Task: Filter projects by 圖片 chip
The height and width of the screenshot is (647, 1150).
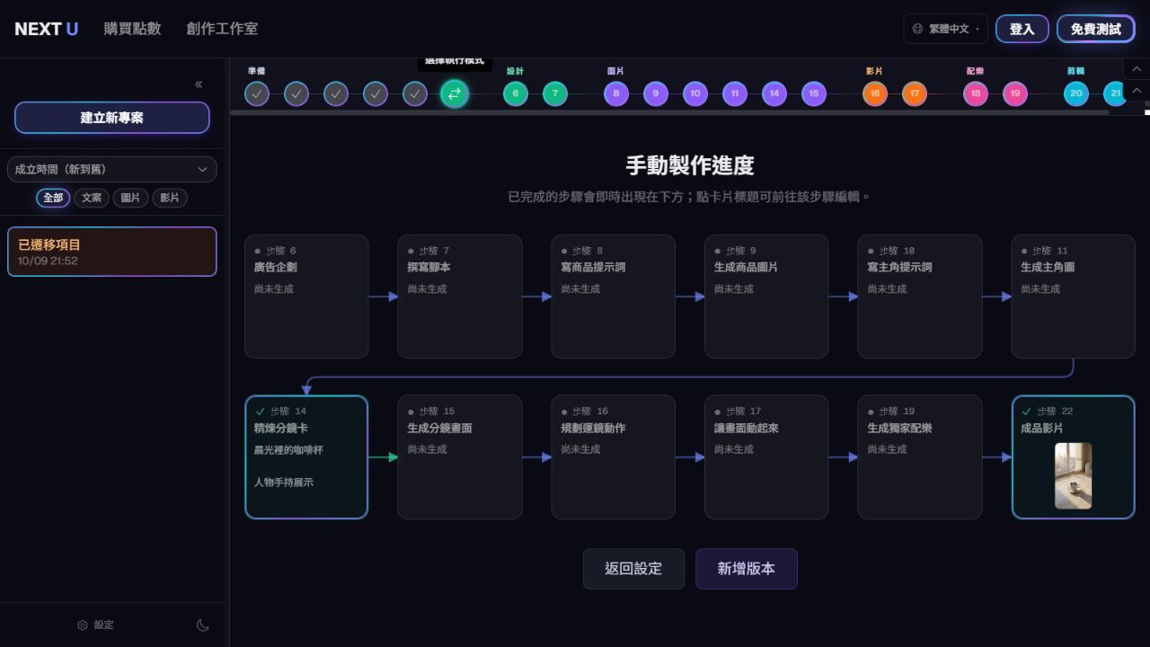Action: (130, 198)
